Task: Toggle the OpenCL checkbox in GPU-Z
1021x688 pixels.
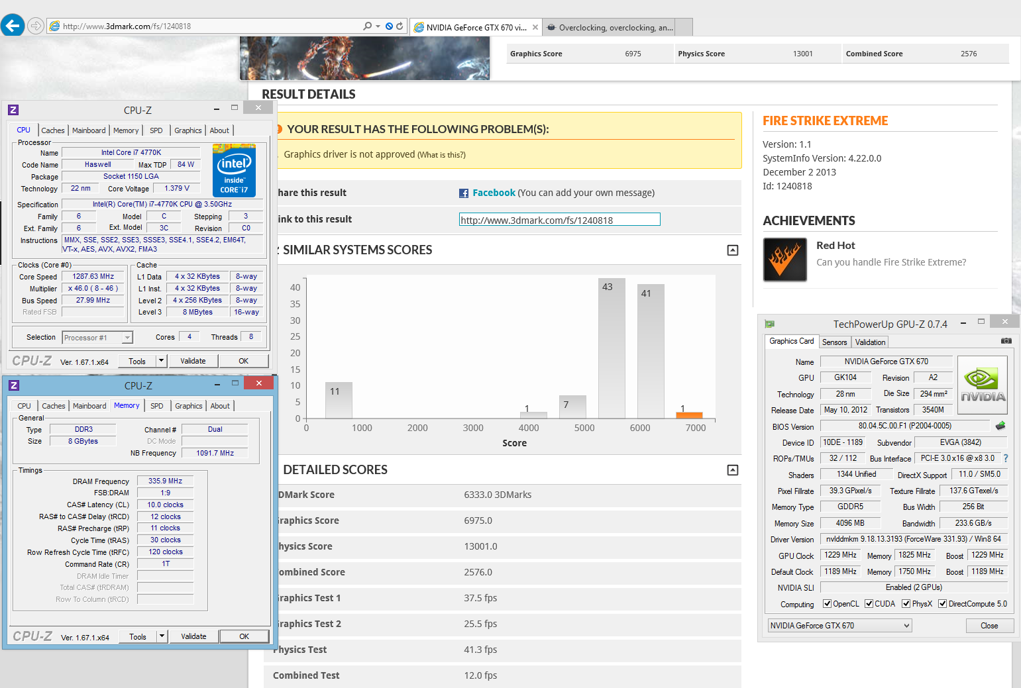Action: (x=827, y=604)
